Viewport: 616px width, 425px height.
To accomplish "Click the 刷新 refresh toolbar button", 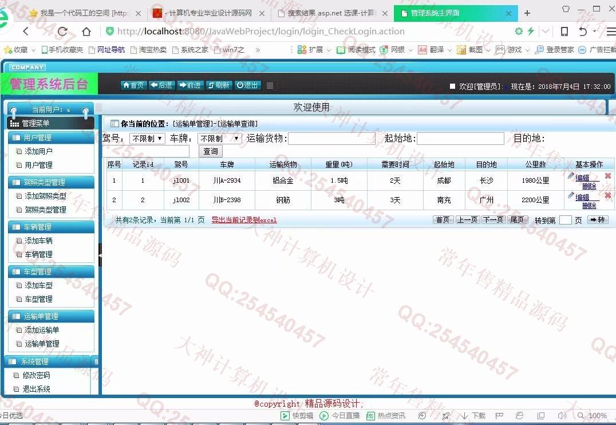I will (219, 85).
